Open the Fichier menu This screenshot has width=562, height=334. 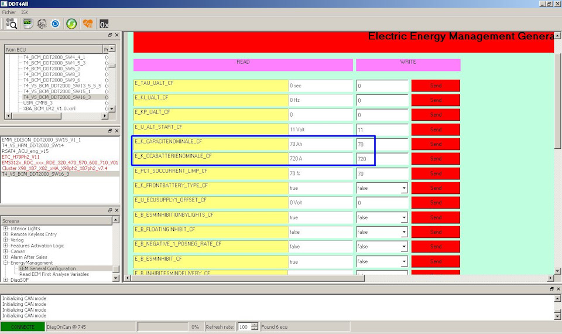[9, 12]
